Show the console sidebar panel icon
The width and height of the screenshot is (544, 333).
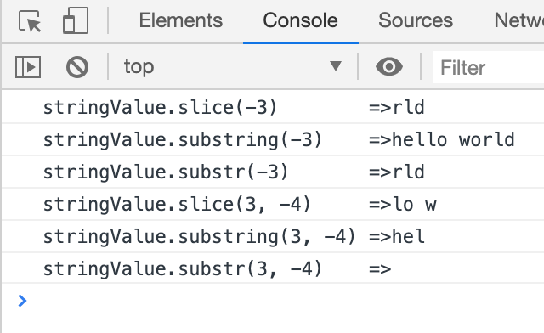tap(28, 67)
